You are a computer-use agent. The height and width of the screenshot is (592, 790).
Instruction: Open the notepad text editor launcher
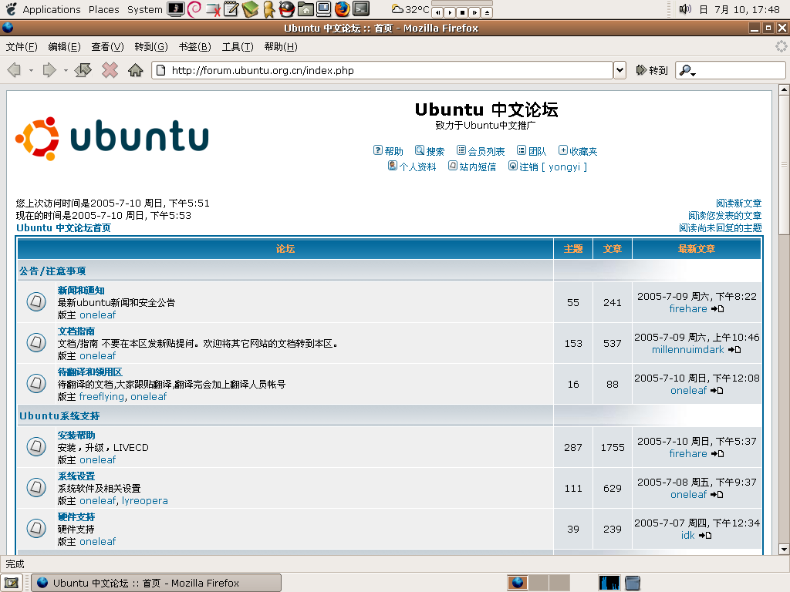(x=231, y=8)
